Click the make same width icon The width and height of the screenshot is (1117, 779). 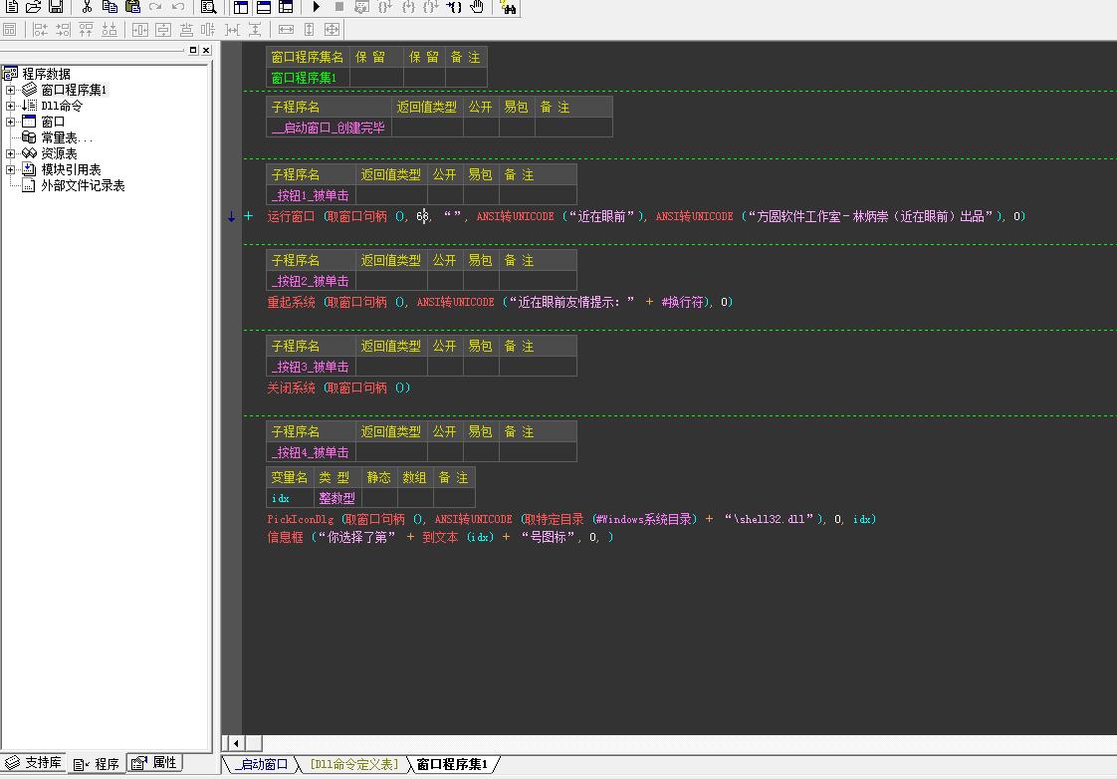[286, 30]
